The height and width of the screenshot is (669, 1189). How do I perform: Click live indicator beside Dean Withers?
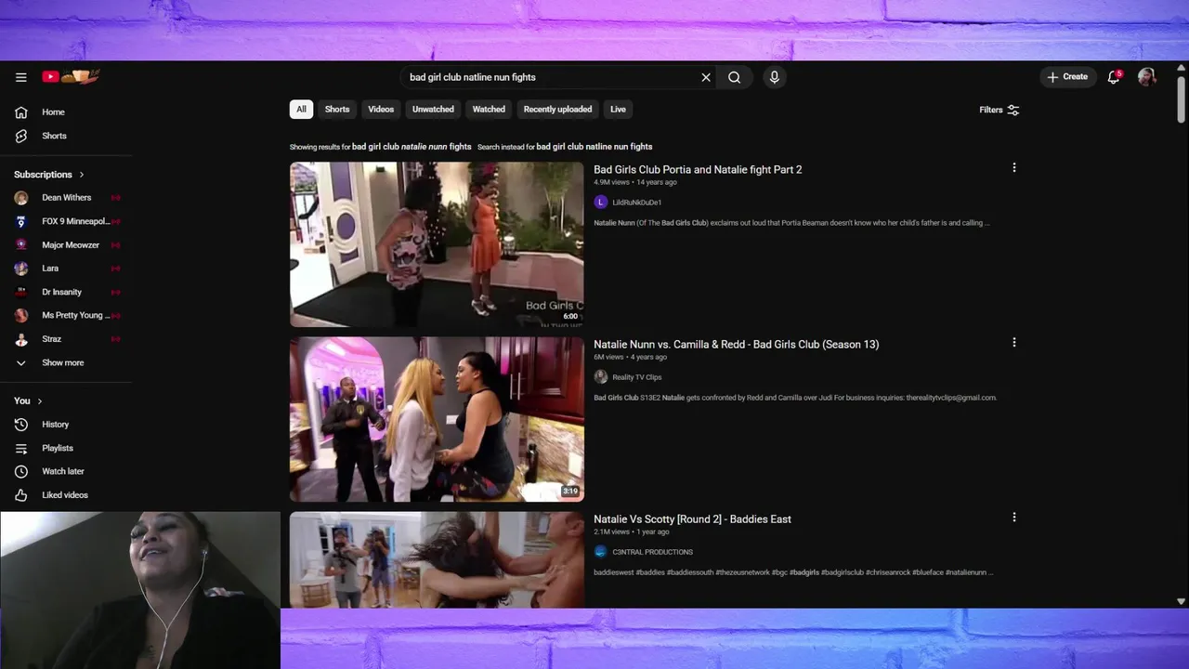pos(116,198)
